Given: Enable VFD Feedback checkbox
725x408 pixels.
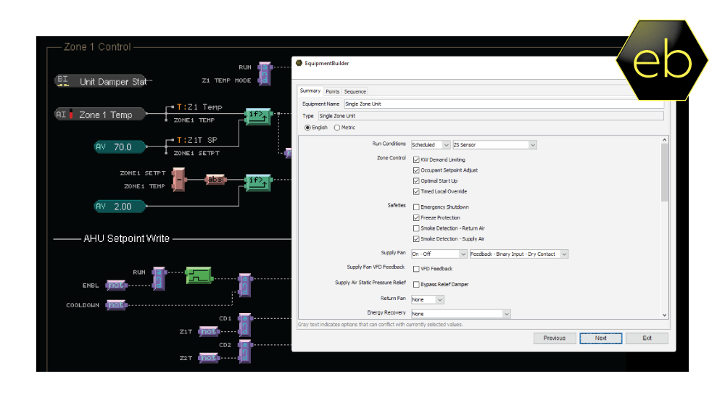Looking at the screenshot, I should (416, 269).
